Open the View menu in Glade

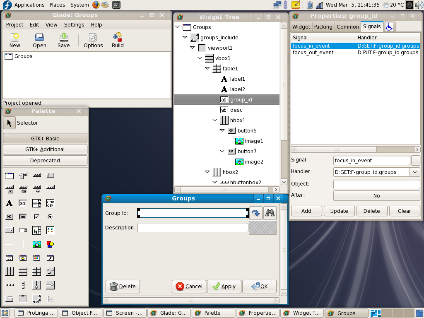point(51,24)
